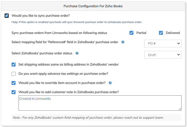Uncheck the Partial status checkbox

(132, 33)
